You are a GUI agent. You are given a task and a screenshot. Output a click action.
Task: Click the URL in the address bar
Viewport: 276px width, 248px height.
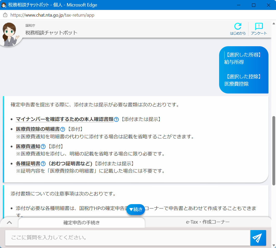[x=52, y=15]
